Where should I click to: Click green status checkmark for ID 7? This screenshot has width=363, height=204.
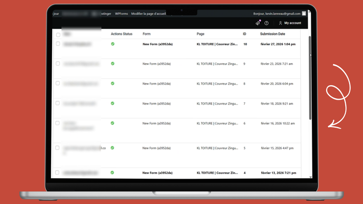tap(112, 103)
